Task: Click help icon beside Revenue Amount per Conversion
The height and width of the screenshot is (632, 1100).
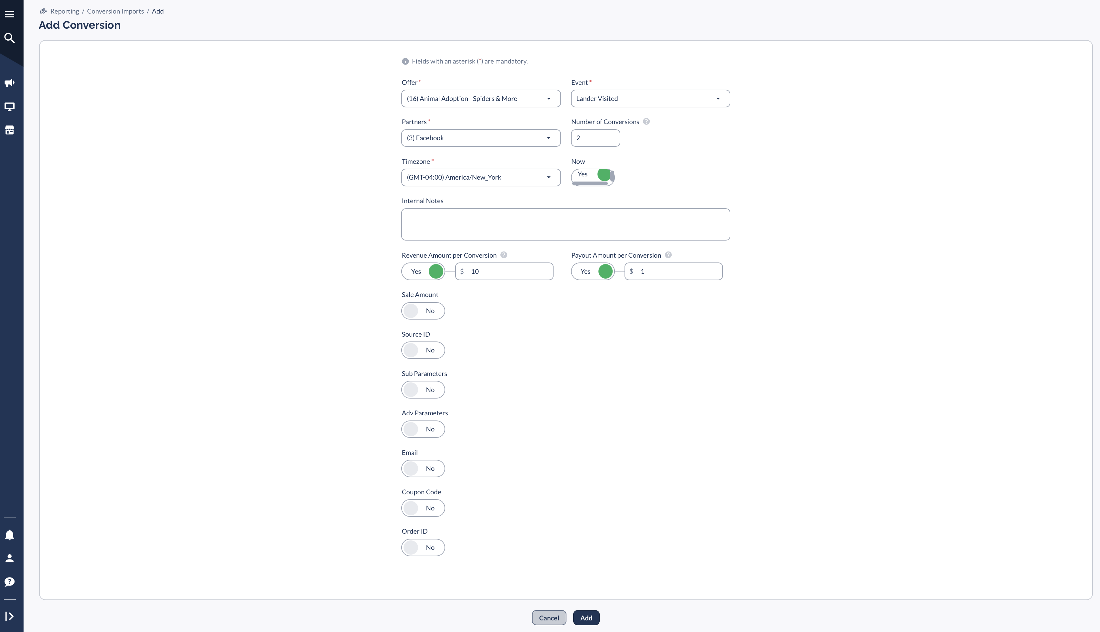Action: coord(504,255)
